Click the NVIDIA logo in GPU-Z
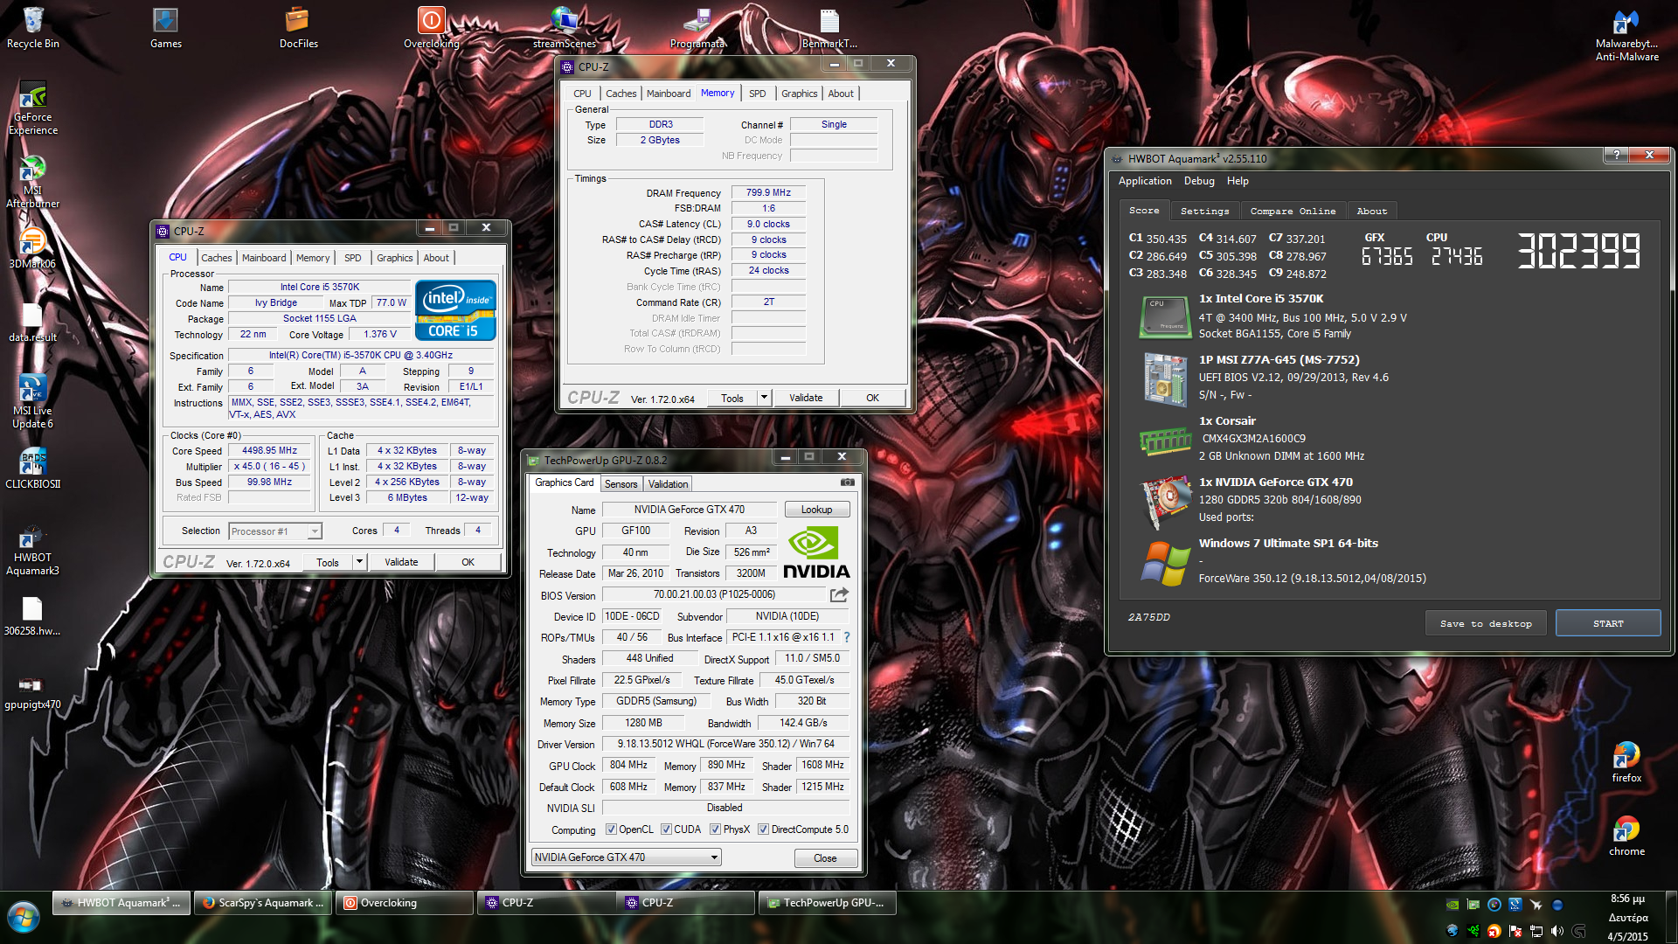1678x944 pixels. coord(816,552)
